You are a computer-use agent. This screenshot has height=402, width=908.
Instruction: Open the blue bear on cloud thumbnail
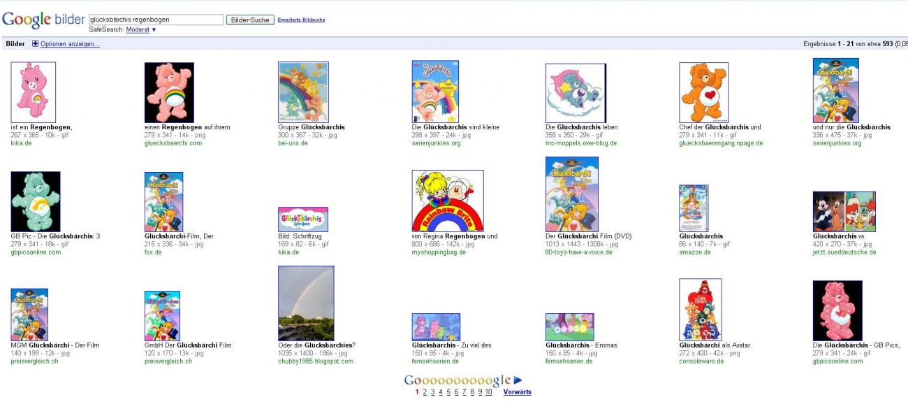click(576, 93)
